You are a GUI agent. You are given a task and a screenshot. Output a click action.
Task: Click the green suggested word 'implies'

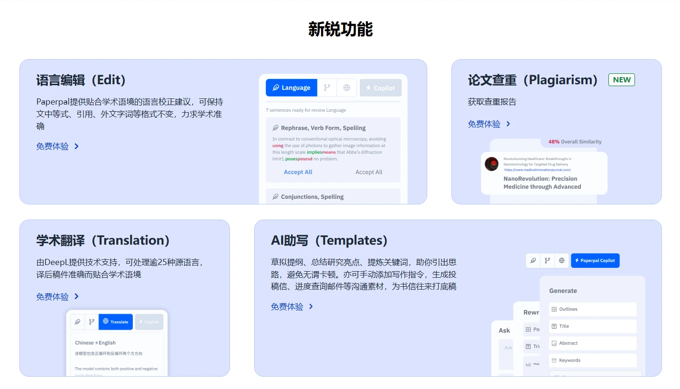tap(314, 152)
